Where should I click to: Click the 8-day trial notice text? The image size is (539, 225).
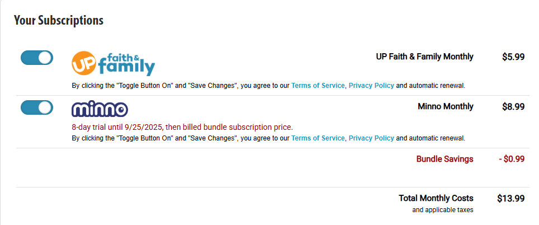point(182,126)
